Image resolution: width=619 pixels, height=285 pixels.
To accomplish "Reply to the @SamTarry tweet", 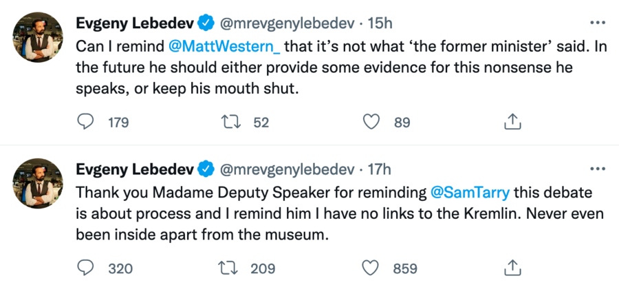I will point(85,267).
